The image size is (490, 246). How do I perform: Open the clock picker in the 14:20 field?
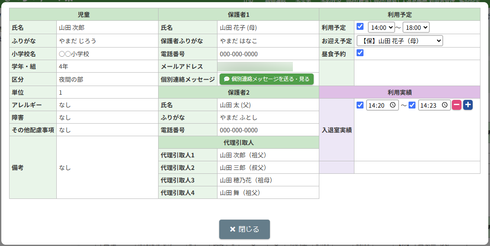393,105
